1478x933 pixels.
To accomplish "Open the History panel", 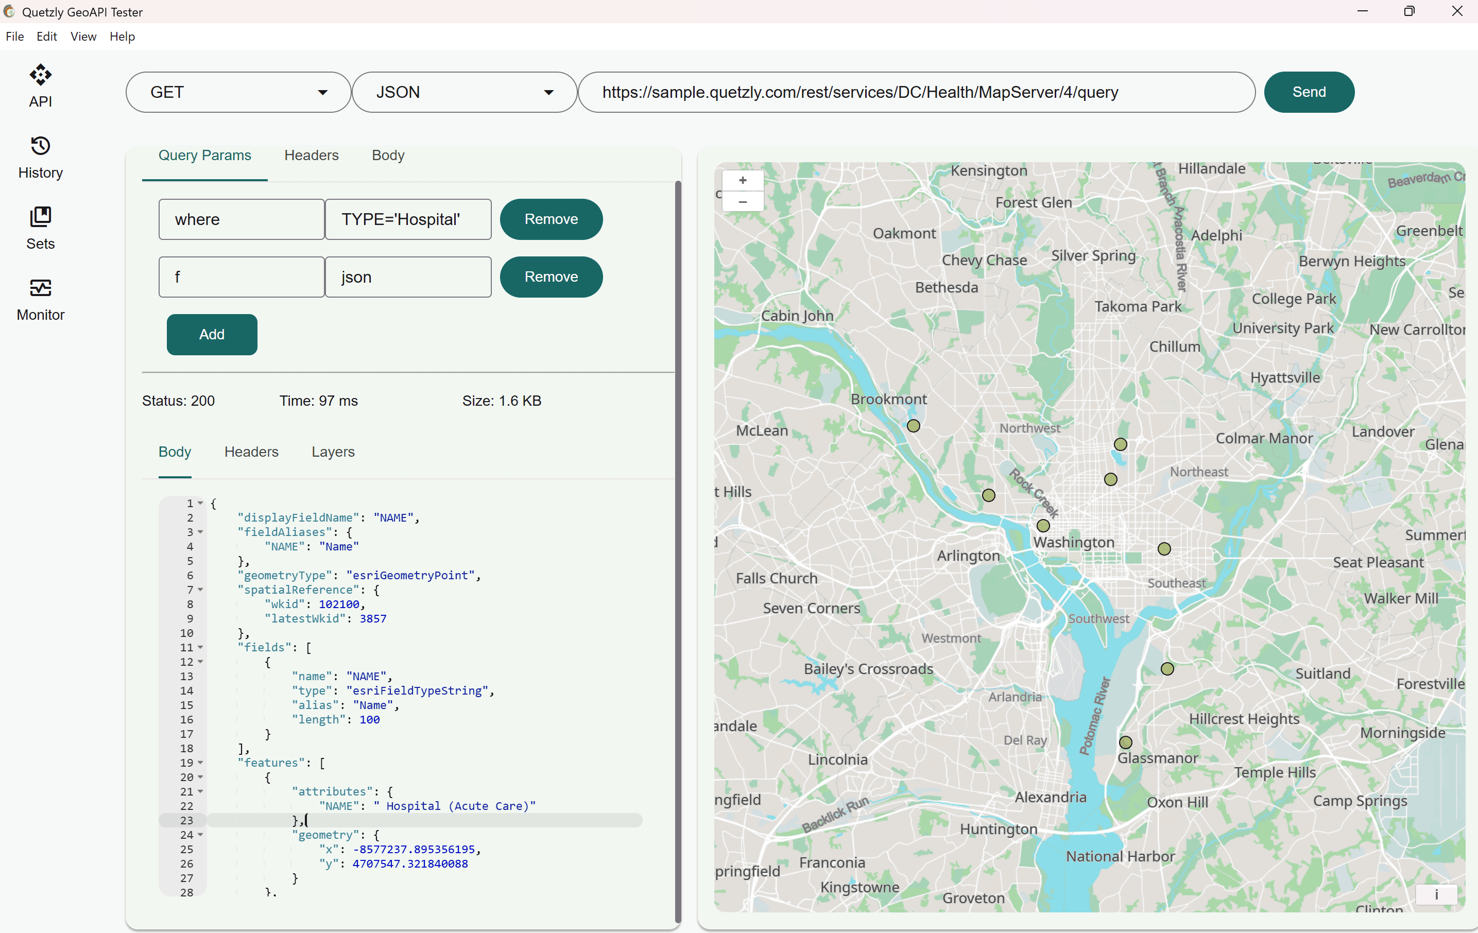I will [x=41, y=158].
